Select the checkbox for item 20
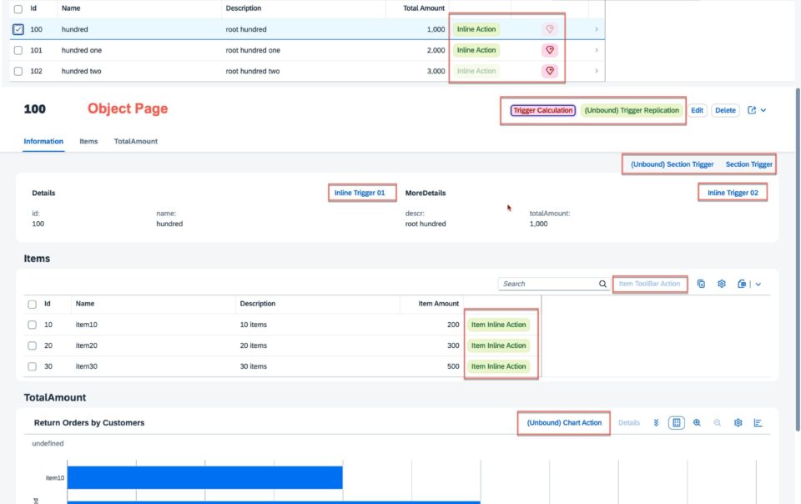This screenshot has width=801, height=504. [x=33, y=345]
